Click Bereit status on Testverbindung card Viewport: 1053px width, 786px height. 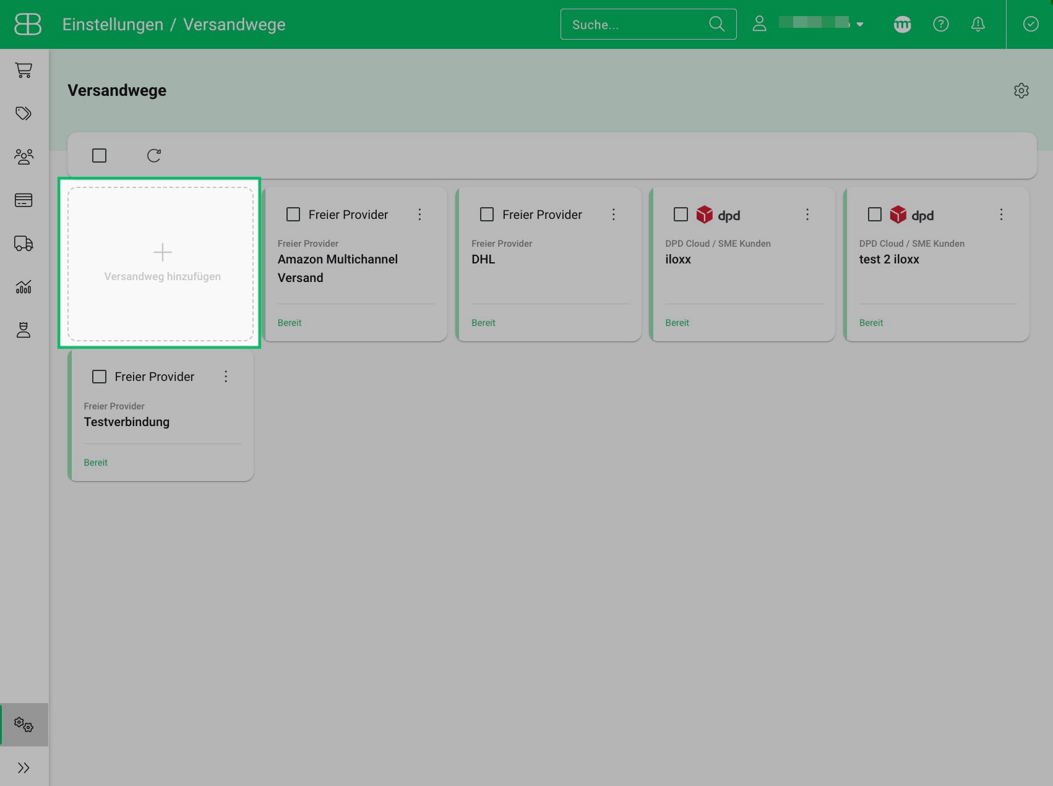96,463
